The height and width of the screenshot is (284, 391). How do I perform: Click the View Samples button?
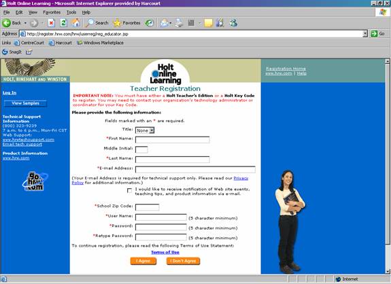pyautogui.click(x=25, y=103)
